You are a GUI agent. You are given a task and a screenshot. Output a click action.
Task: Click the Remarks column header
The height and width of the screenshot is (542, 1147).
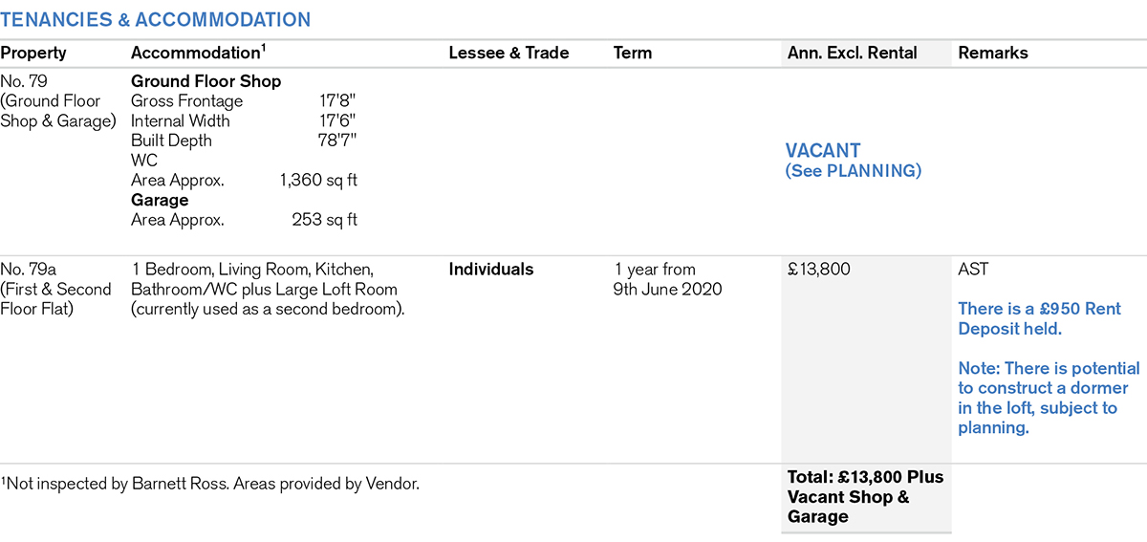(x=993, y=54)
